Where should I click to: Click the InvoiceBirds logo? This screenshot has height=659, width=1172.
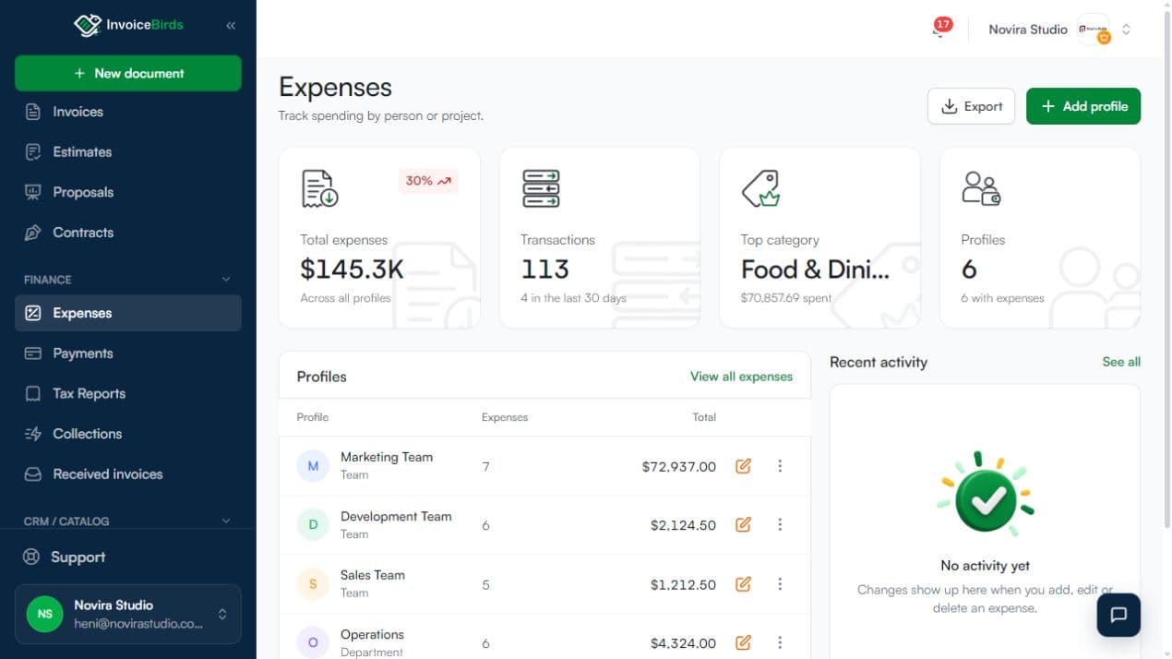click(x=128, y=25)
